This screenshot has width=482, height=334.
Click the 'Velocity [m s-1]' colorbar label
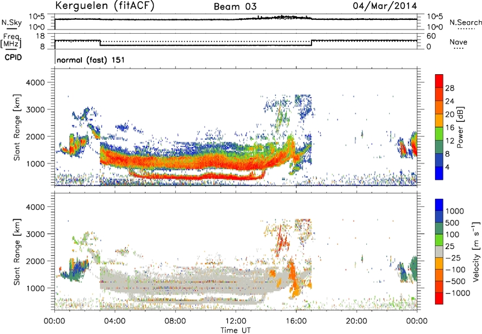point(476,251)
